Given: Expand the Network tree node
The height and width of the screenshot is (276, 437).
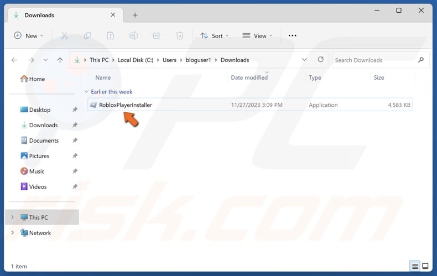Looking at the screenshot, I should click(12, 232).
